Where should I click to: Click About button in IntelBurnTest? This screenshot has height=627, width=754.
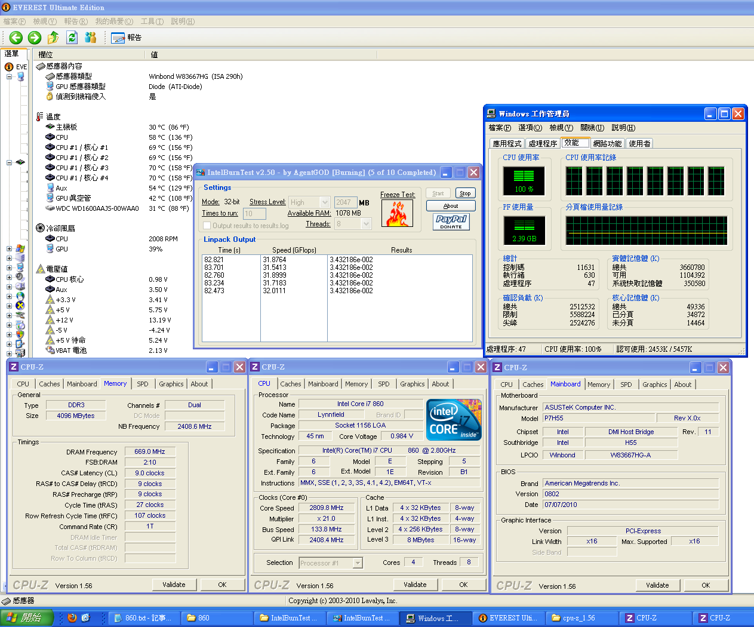451,205
